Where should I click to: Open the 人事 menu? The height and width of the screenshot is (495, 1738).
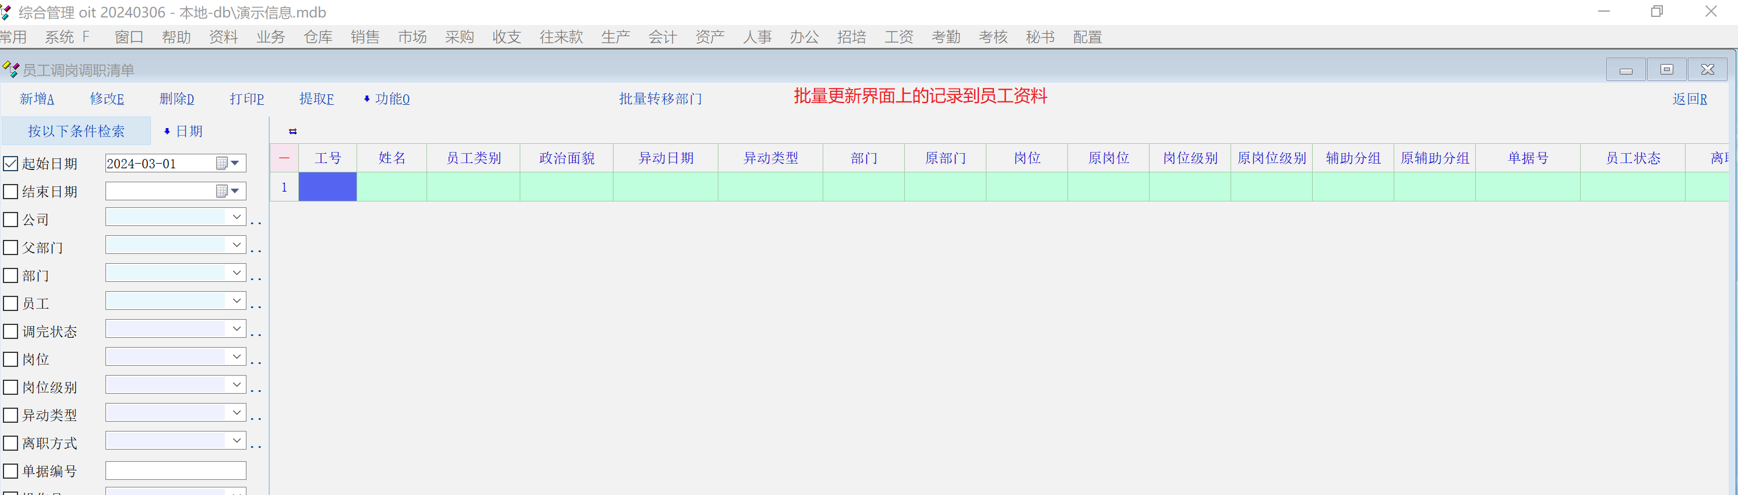point(757,37)
